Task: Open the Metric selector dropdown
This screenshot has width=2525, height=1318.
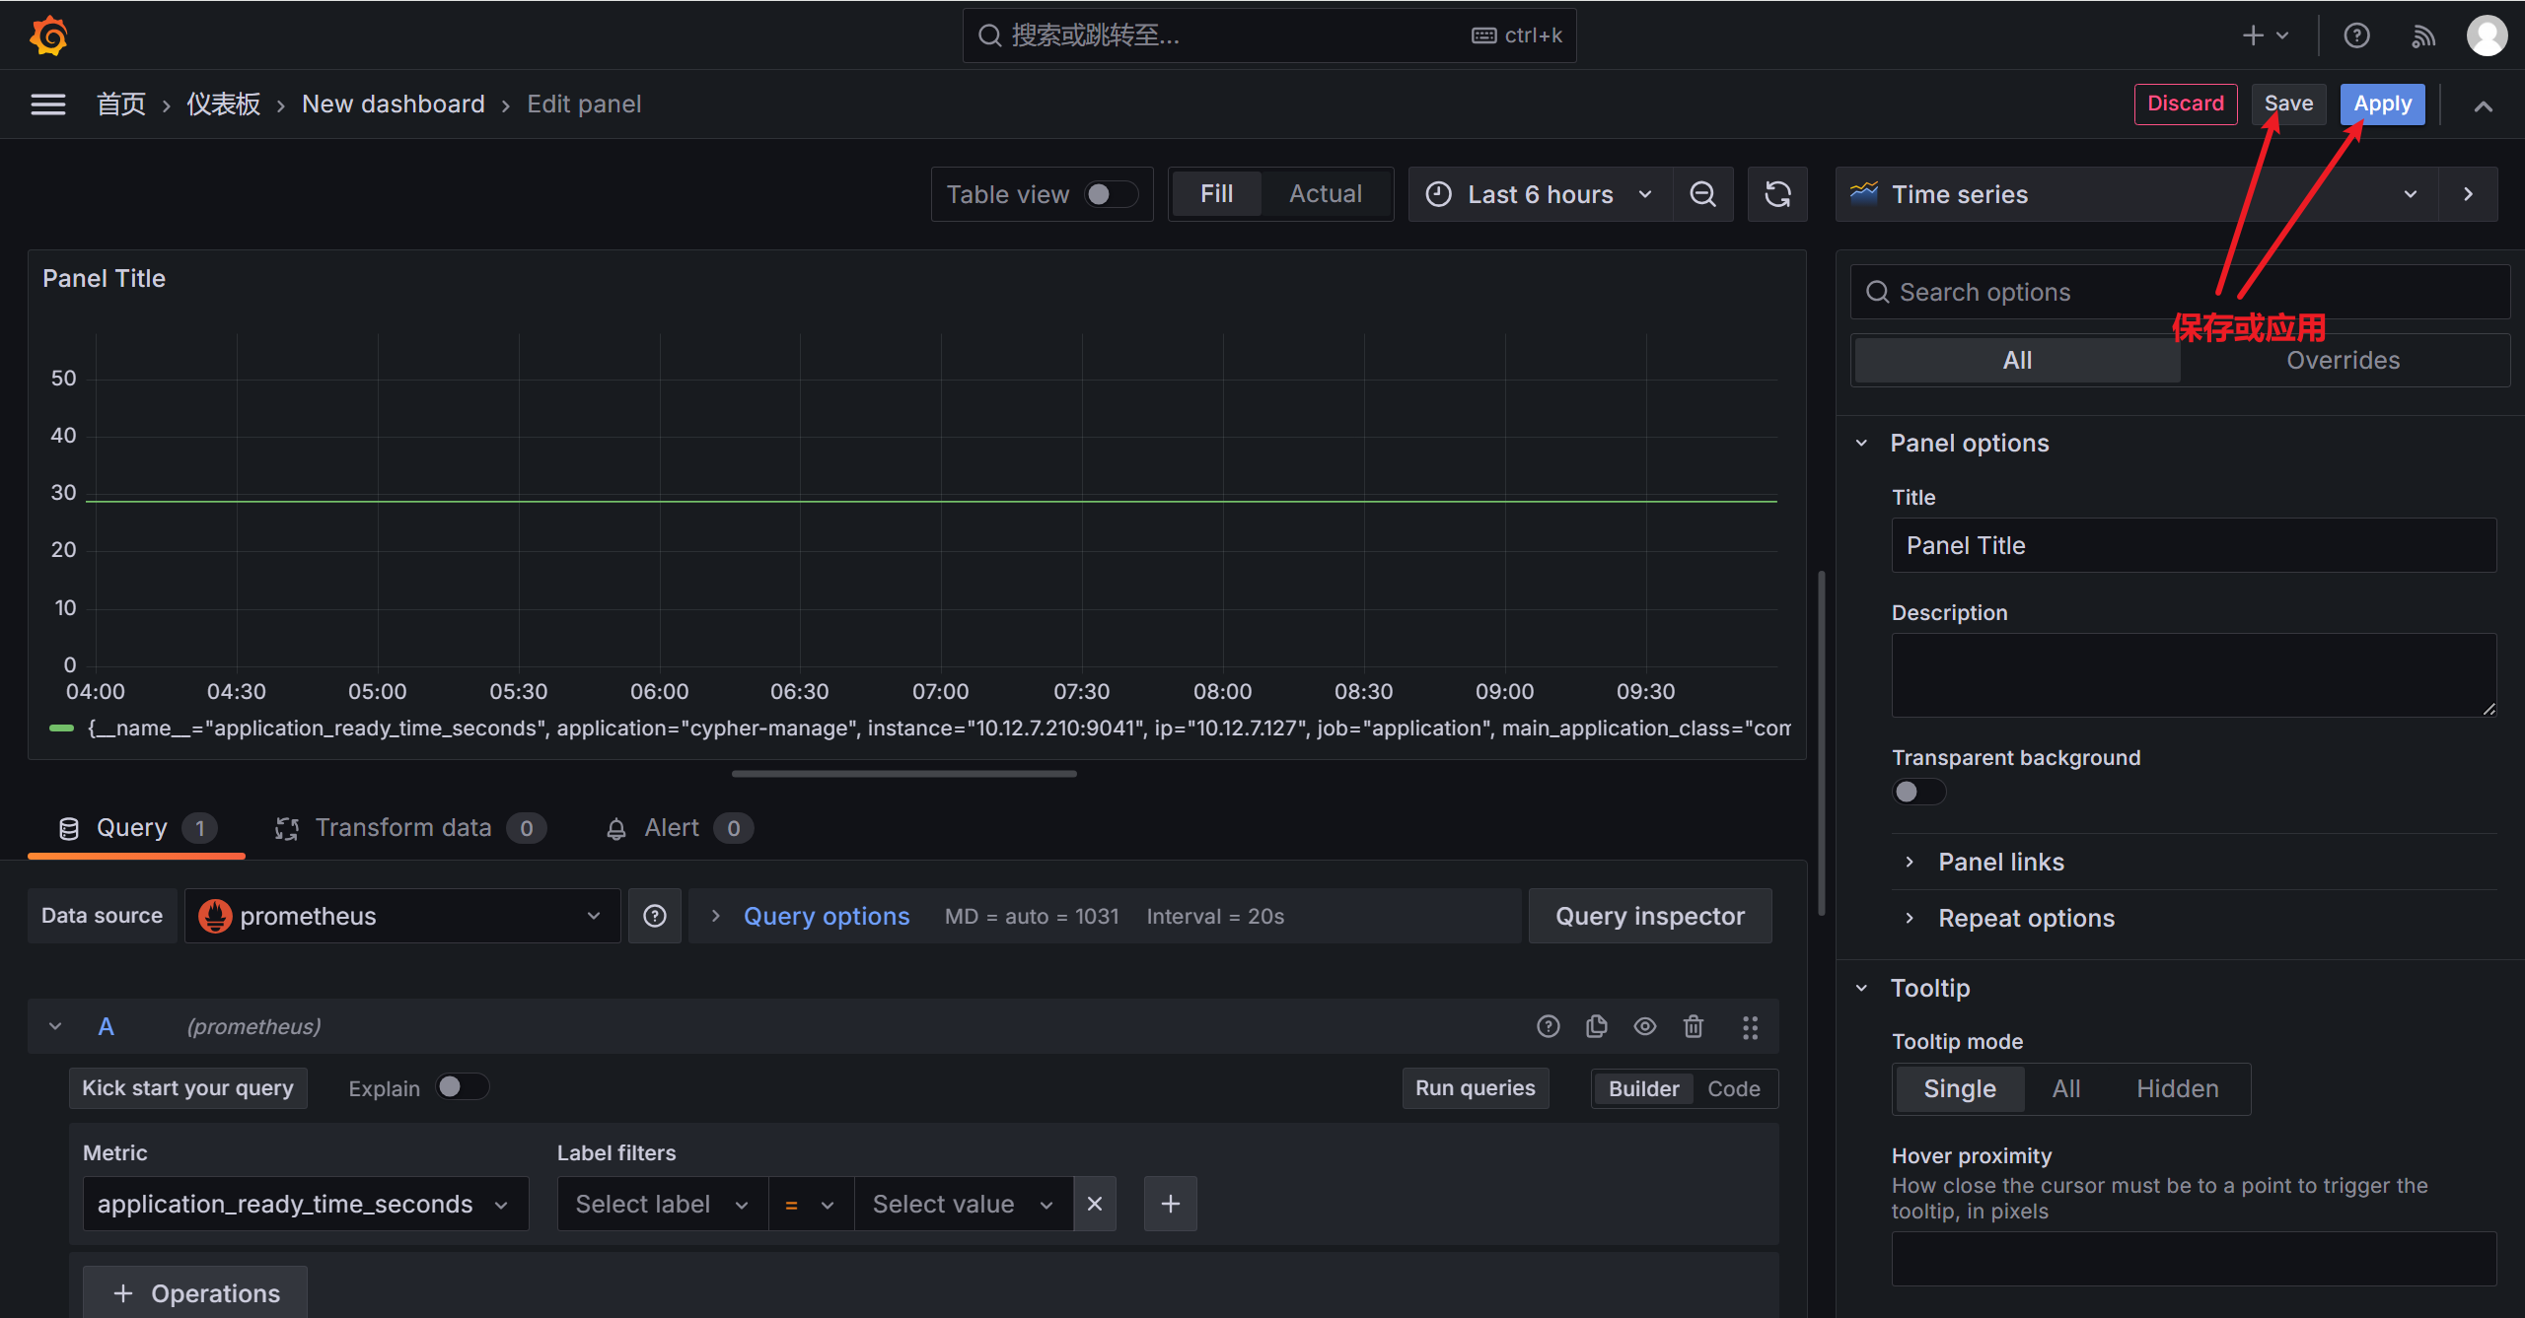Action: 306,1204
